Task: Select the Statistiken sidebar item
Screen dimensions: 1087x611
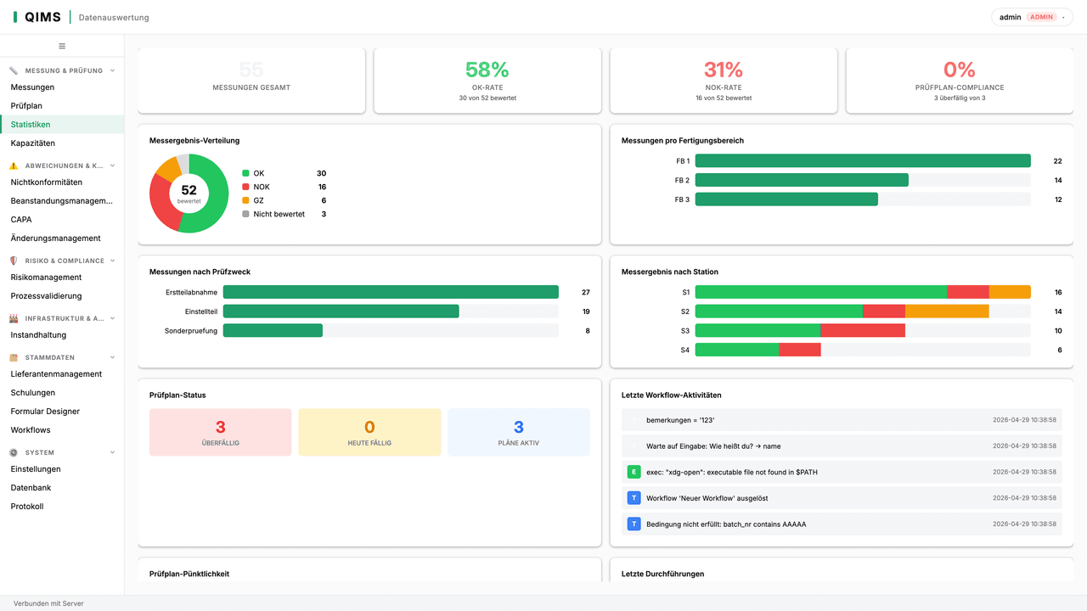Action: pos(62,125)
